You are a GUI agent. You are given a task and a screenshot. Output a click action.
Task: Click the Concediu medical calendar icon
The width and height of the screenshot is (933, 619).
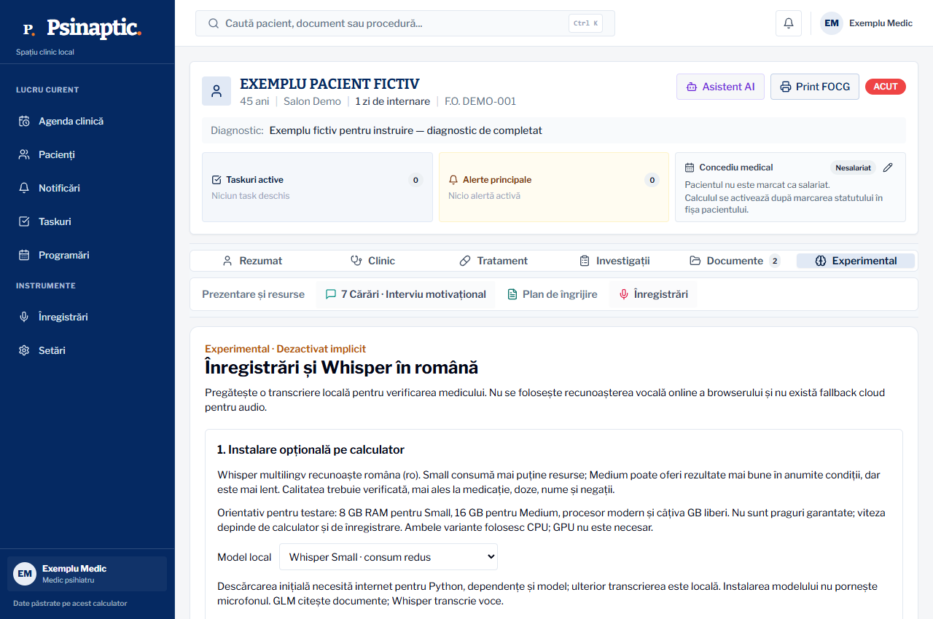(690, 167)
